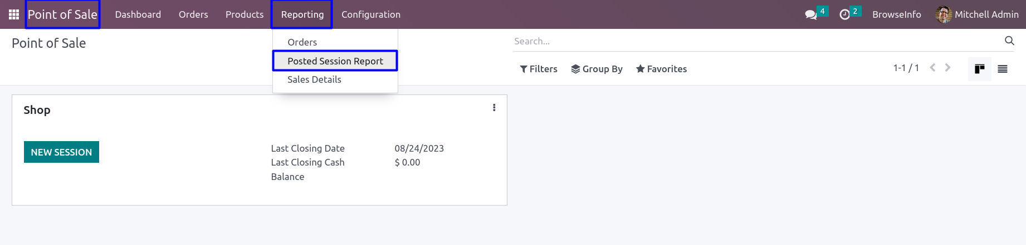
Task: Open the Configuration menu
Action: (371, 14)
